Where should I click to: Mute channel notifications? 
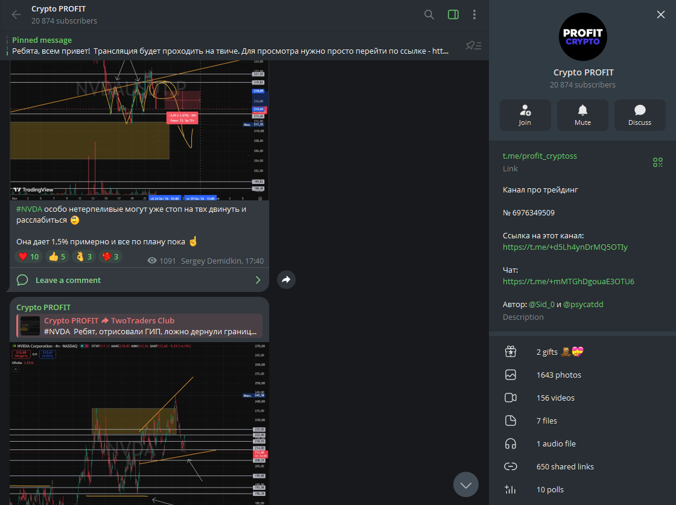(x=582, y=115)
